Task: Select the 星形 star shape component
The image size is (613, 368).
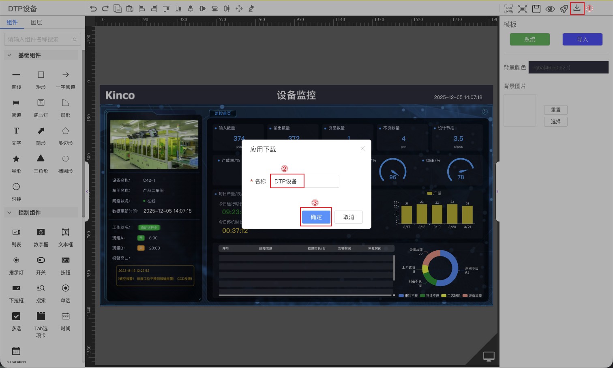Action: click(16, 163)
